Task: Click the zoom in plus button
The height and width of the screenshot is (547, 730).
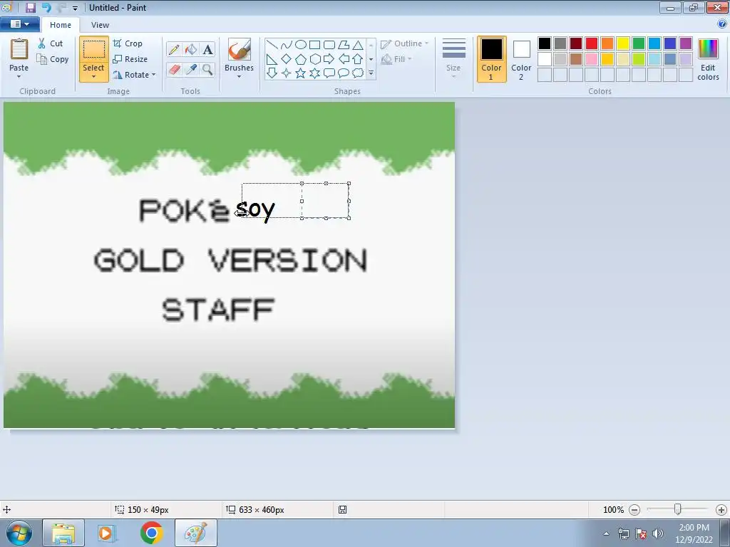Action: pos(721,510)
